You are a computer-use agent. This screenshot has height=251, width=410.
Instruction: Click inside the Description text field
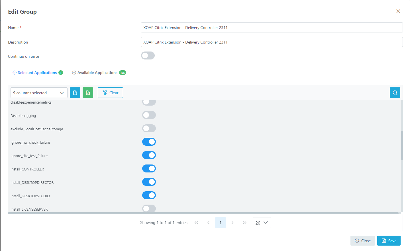coord(272,42)
